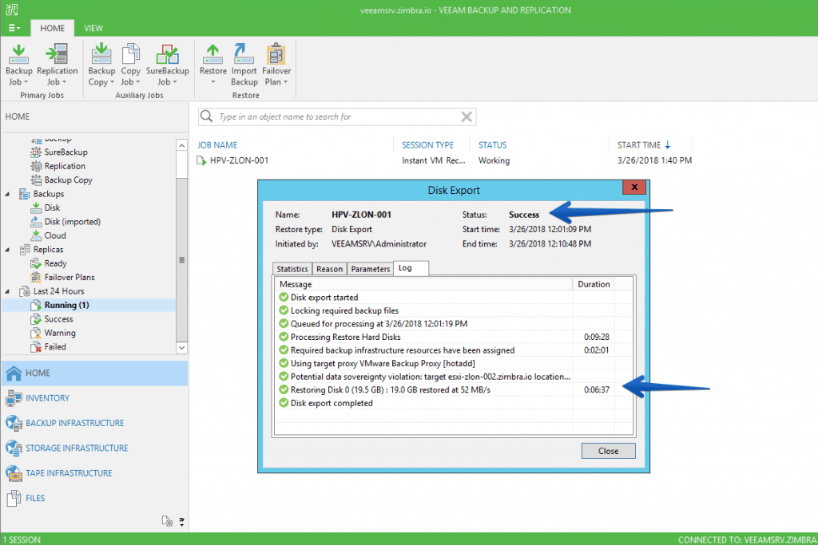Click the object name search field
This screenshot has width=818, height=545.
[x=337, y=117]
